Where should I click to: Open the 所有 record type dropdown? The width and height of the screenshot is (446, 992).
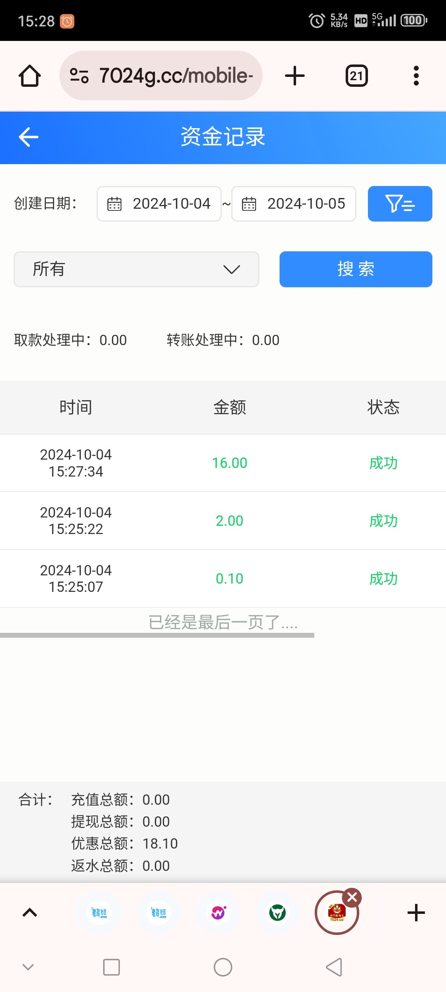coord(136,269)
